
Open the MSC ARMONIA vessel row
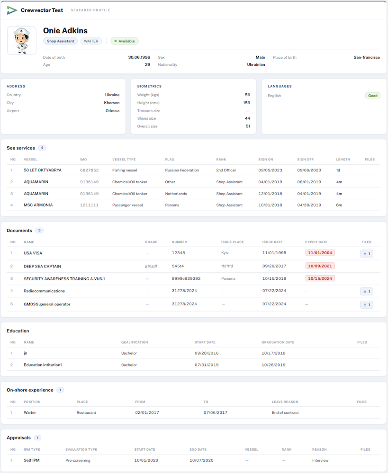point(194,205)
